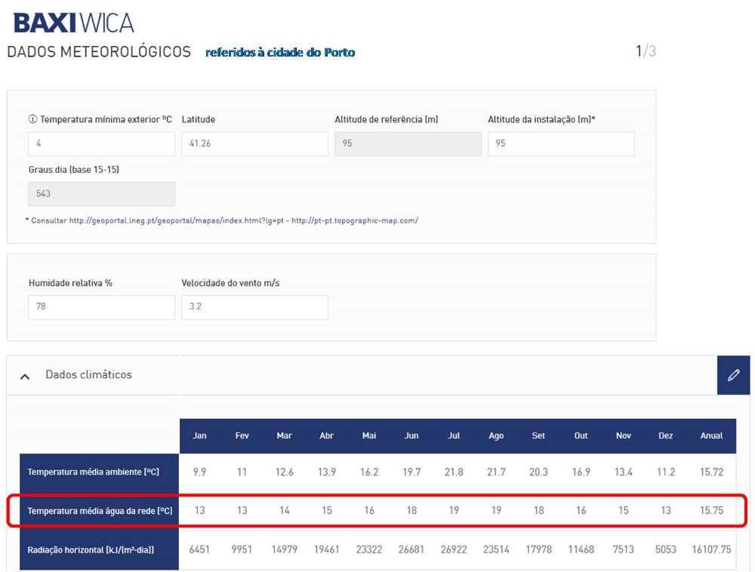Select the Humidade relativa % input

click(101, 307)
